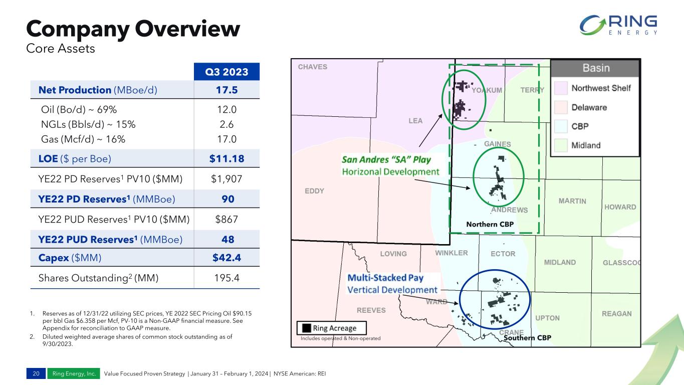The height and width of the screenshot is (385, 684).
Task: Click the Northern CBP map label
Action: tap(490, 225)
